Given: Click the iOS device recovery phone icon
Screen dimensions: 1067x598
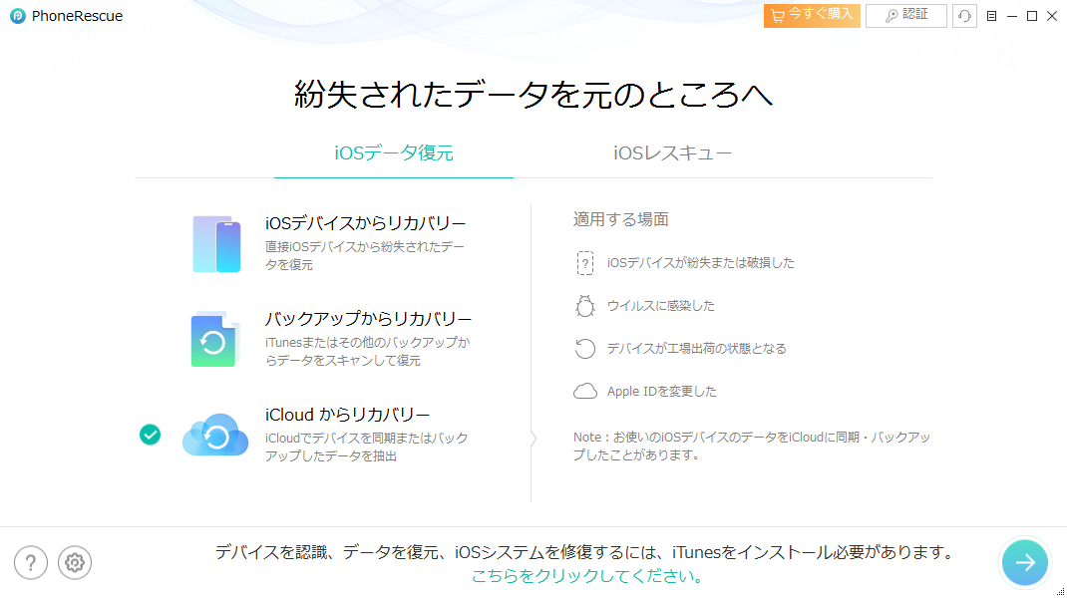Looking at the screenshot, I should pos(215,244).
